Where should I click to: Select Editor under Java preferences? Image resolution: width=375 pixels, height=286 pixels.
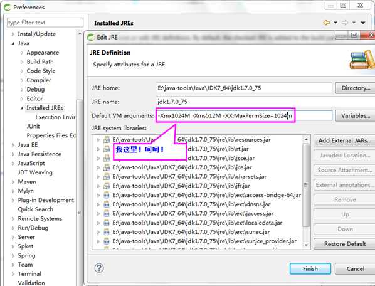[34, 98]
